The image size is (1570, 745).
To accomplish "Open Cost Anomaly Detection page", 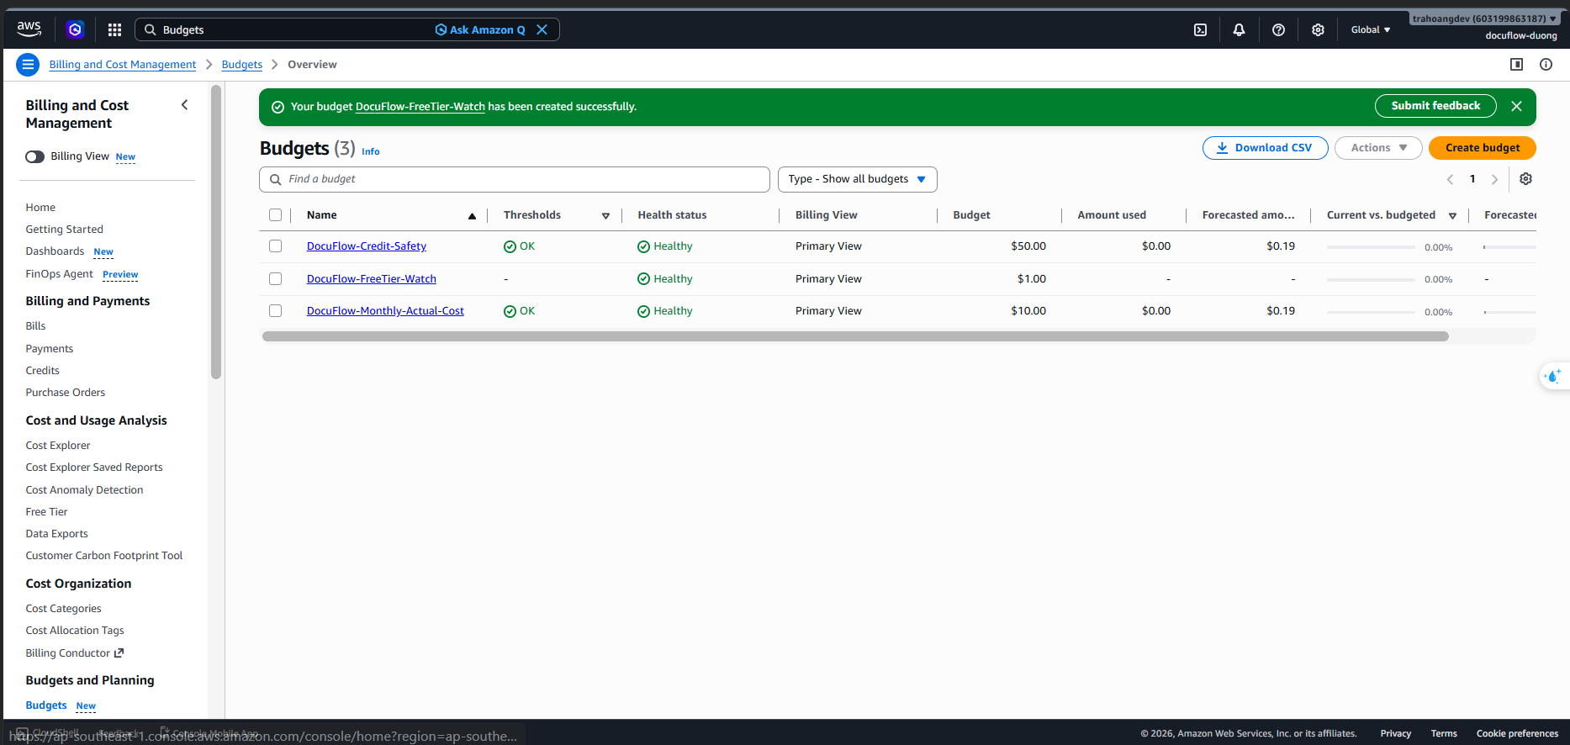I will click(x=84, y=490).
